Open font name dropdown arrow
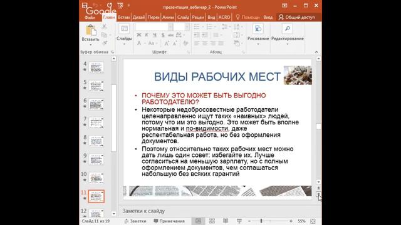Screen dimensions: 401x225 tap(170, 26)
